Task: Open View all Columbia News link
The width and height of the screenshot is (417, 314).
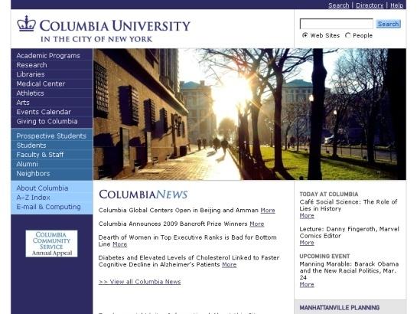Action: (139, 282)
